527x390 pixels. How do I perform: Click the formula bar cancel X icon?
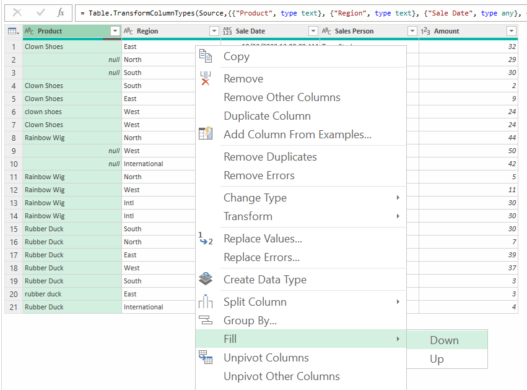(17, 12)
